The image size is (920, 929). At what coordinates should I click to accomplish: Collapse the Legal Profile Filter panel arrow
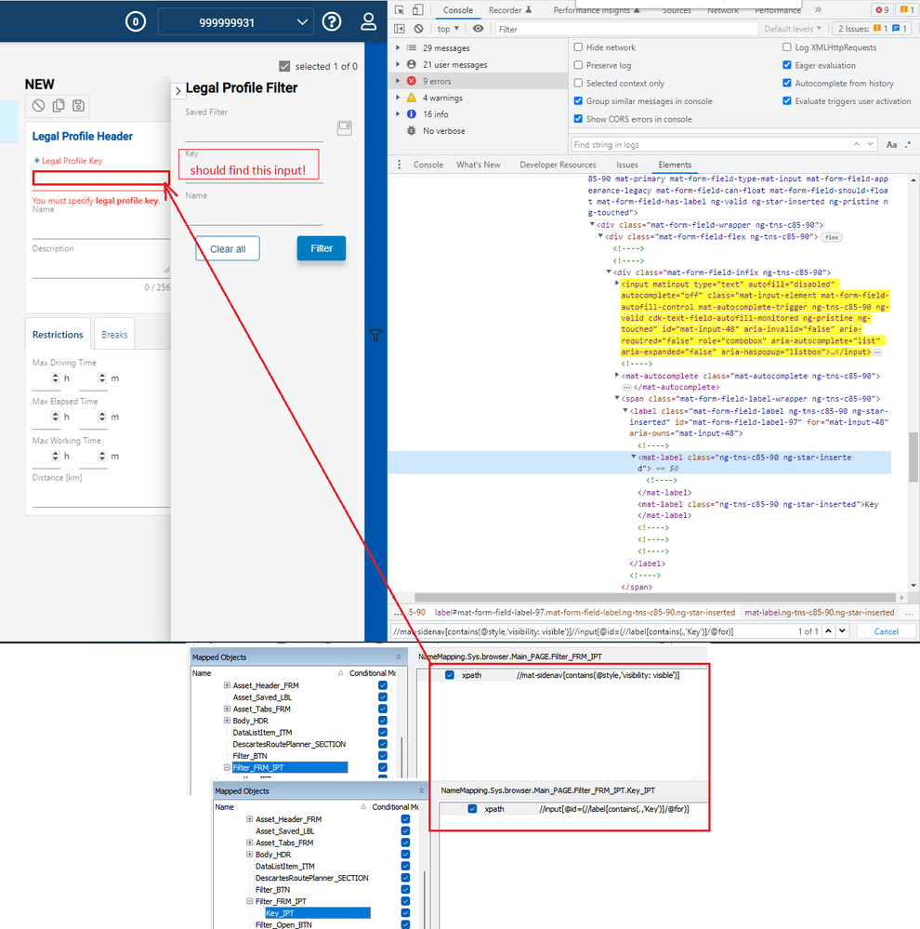pos(178,90)
